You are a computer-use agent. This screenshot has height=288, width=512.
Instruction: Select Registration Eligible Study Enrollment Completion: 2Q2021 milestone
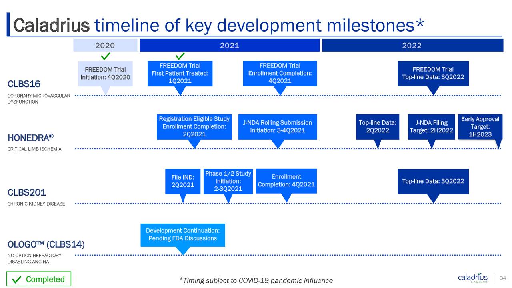point(194,126)
